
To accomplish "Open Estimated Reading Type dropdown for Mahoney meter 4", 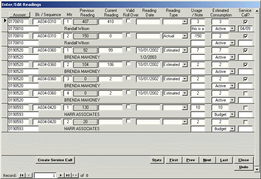I will click(184, 93).
